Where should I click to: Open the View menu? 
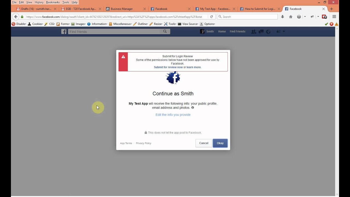(x=29, y=2)
